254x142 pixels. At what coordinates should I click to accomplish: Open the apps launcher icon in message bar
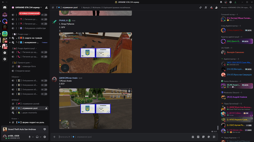coord(214,137)
